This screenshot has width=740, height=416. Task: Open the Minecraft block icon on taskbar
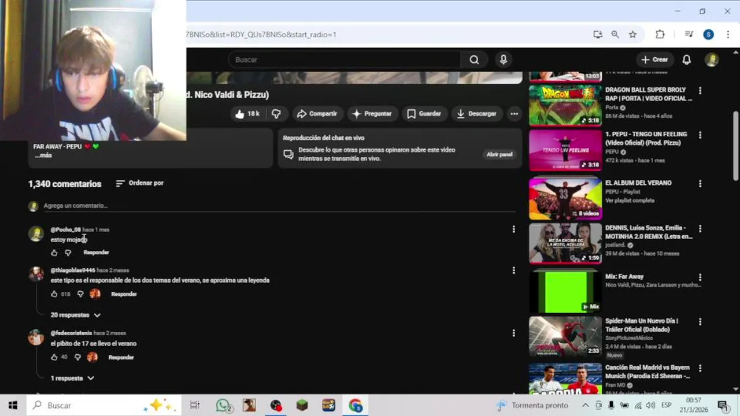pos(302,405)
